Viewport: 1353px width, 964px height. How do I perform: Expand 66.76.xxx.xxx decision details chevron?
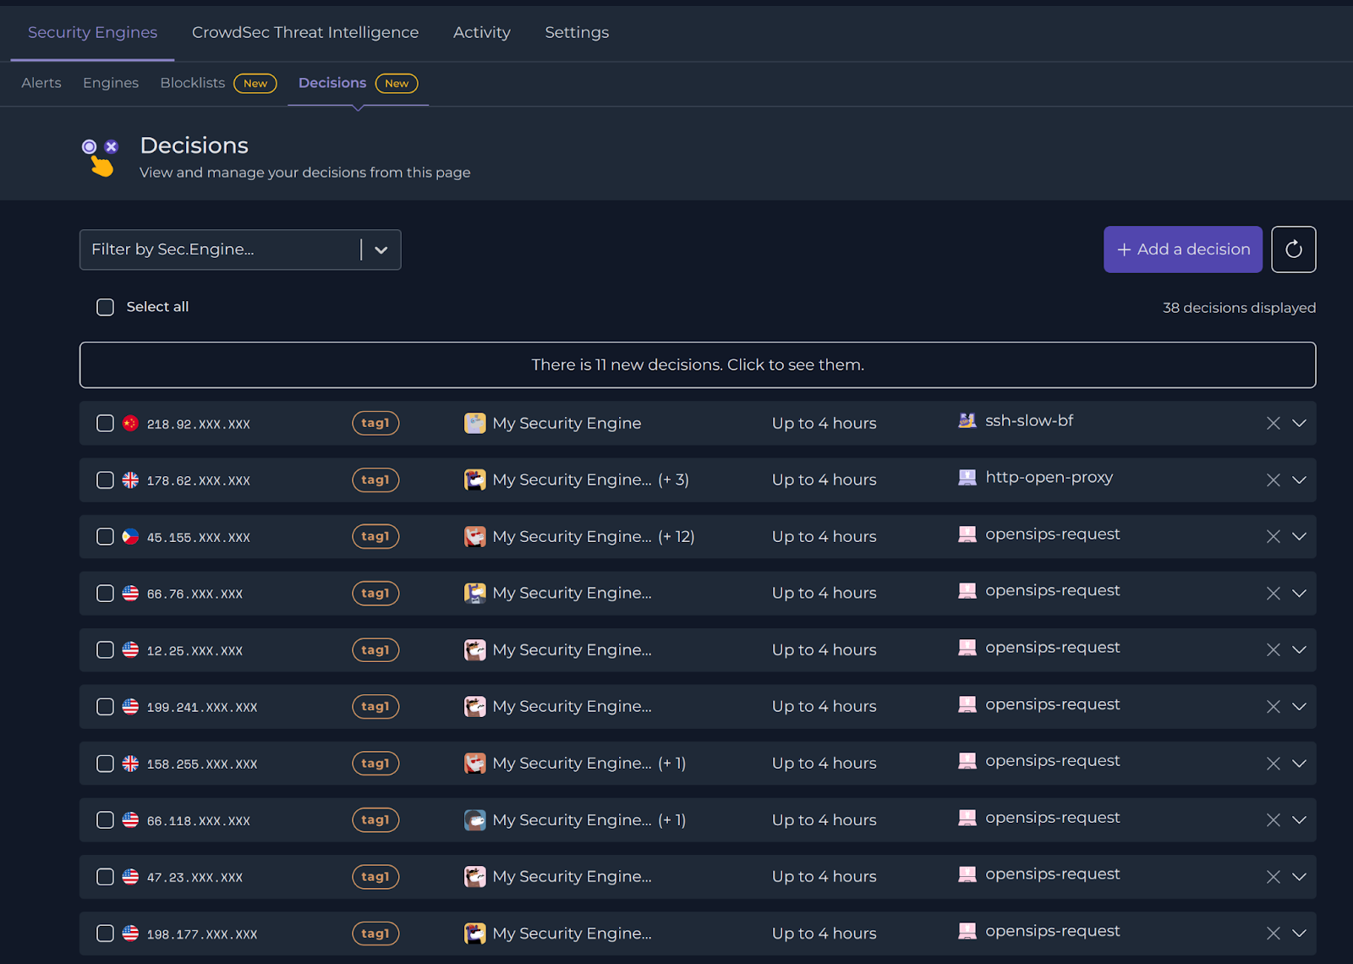tap(1299, 594)
